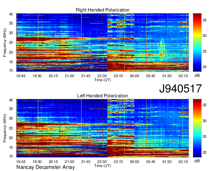Click the dB label of upper color bar
The width and height of the screenshot is (210, 171).
pos(197,76)
